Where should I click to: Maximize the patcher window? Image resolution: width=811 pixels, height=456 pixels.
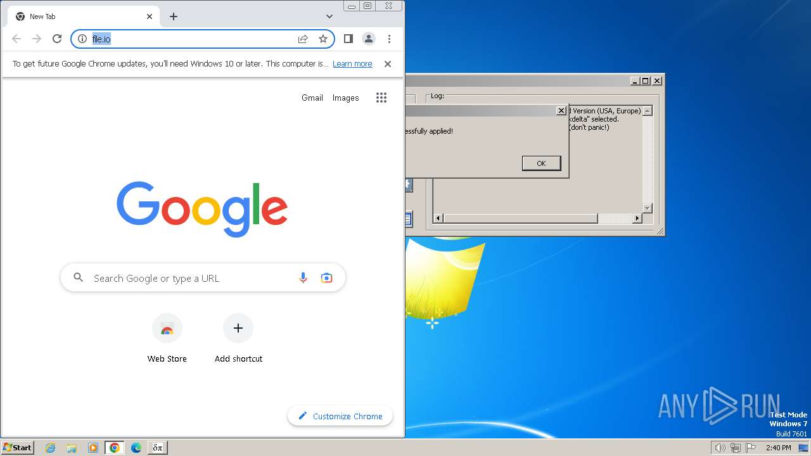click(x=646, y=80)
